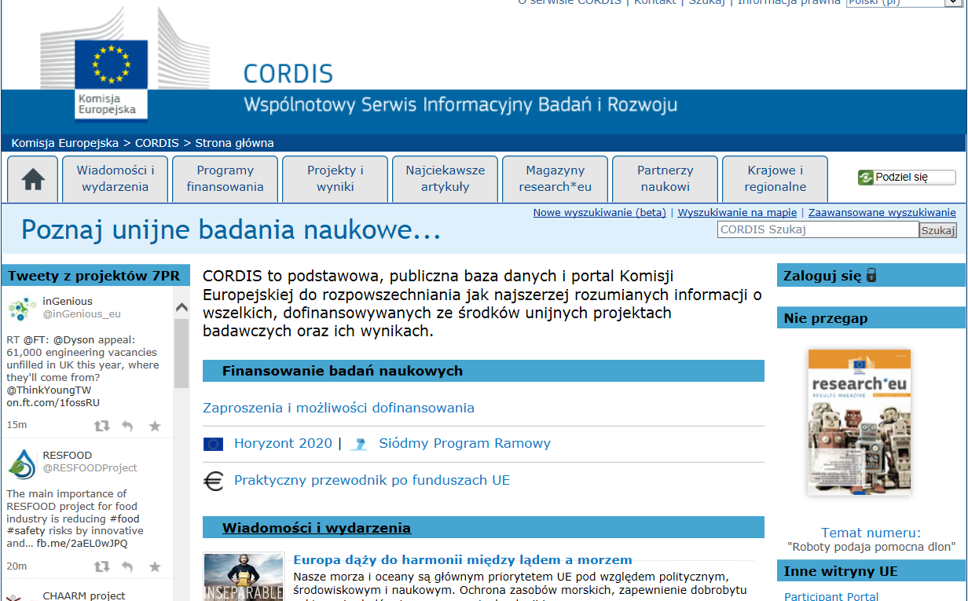Click Komisja Europejska breadcrumb
Screen dimensions: 968x601
65,143
